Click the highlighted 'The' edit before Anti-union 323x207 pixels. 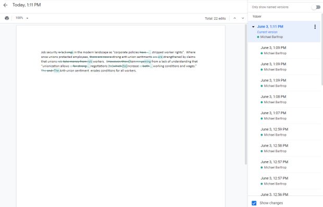pyautogui.click(x=56, y=71)
